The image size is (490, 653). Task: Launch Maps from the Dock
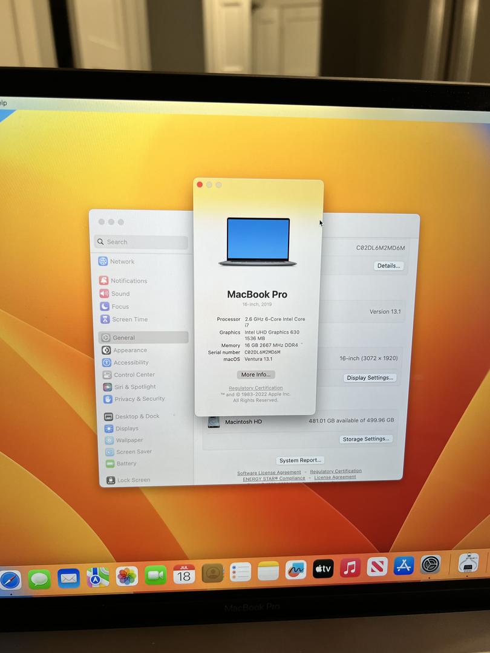coord(98,577)
